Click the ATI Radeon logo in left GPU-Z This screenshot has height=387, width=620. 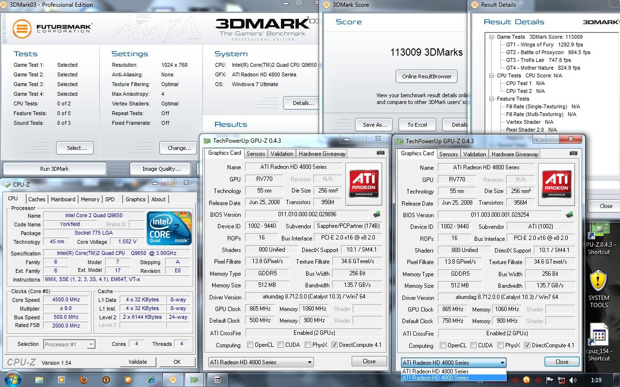(x=364, y=183)
